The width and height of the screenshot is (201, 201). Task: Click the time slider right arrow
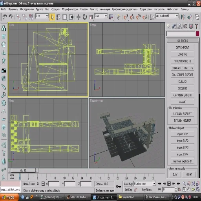(x=37, y=170)
